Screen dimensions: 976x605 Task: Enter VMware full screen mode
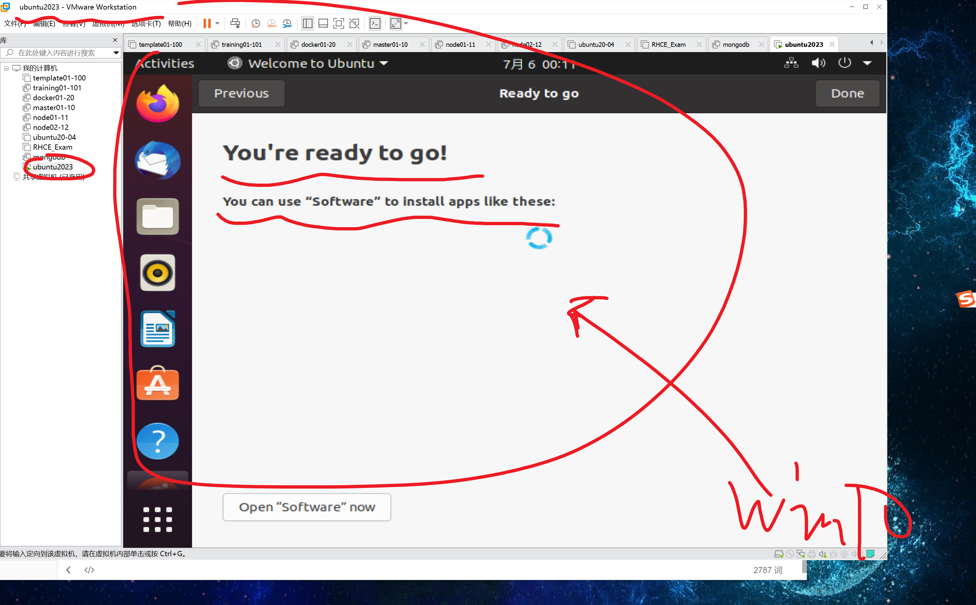[339, 24]
